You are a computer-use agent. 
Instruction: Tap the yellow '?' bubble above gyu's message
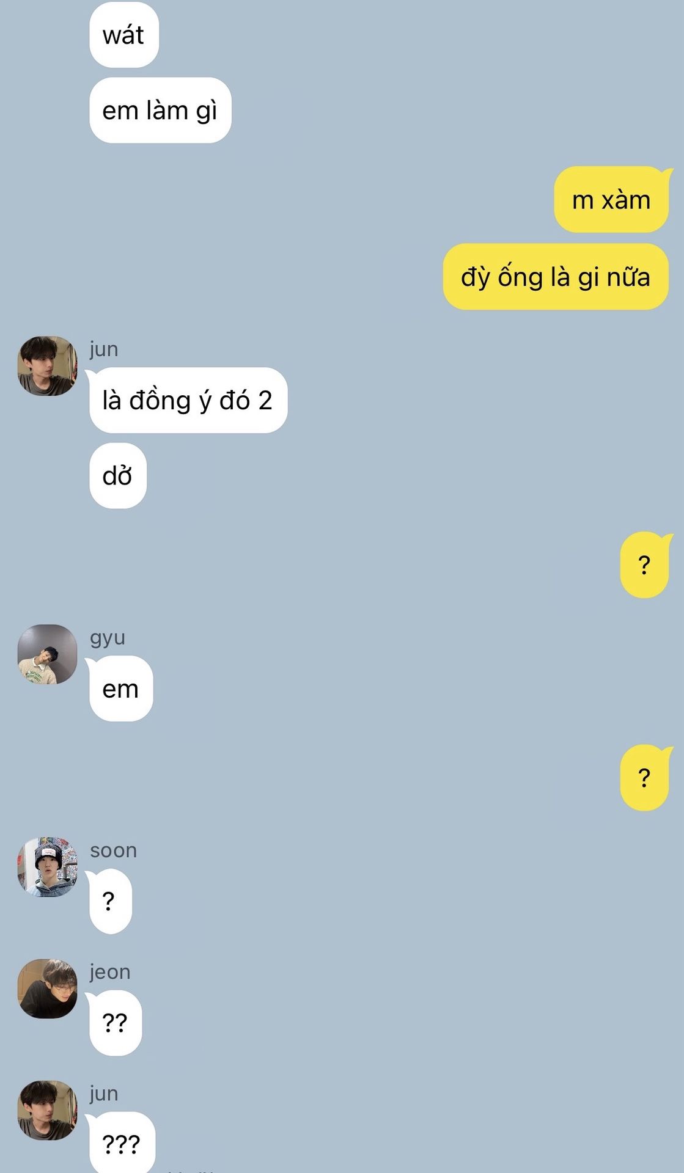point(645,565)
